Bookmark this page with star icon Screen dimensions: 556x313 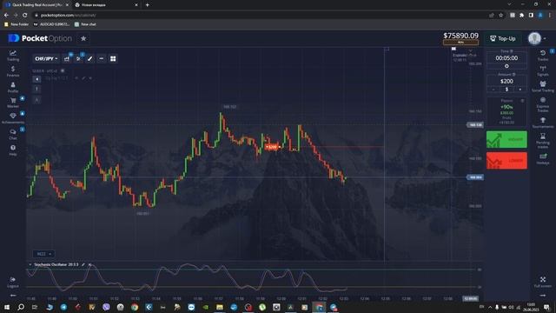[500, 16]
